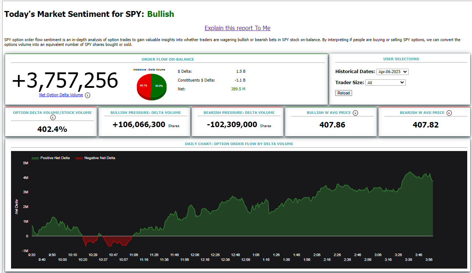
Task: Click the Imbalance - Delta Volume pie title
Action: (149, 69)
